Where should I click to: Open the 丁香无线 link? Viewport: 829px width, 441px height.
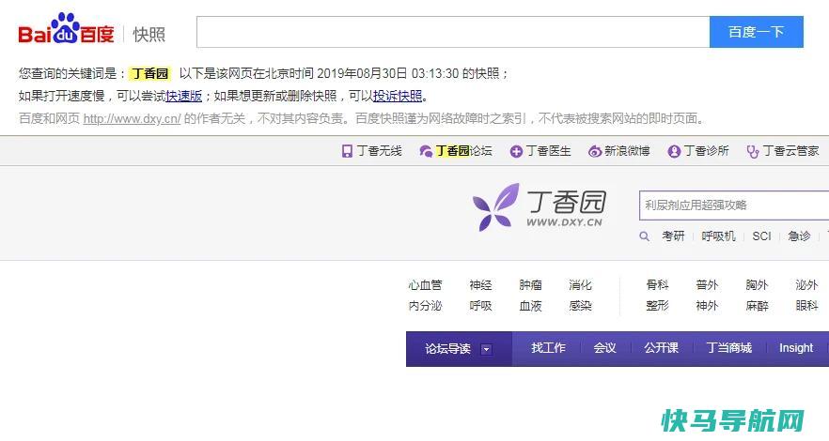(380, 151)
